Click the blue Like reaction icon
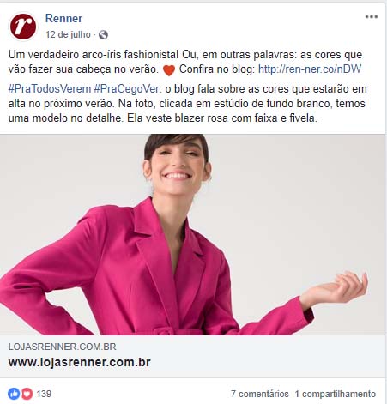The image size is (387, 404). tap(14, 394)
